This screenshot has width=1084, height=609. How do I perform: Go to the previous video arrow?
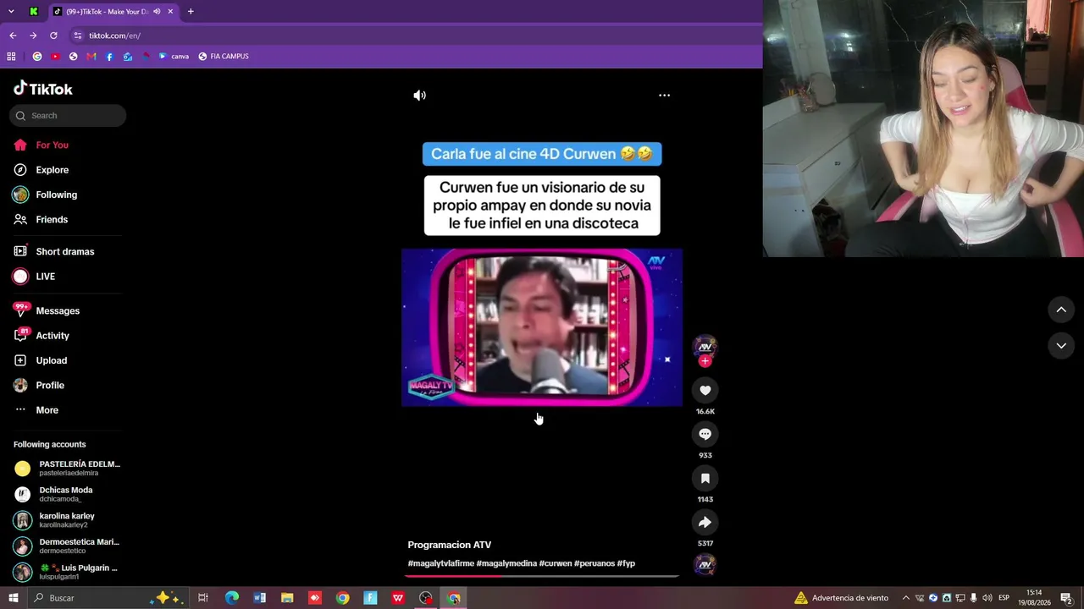pos(1061,310)
